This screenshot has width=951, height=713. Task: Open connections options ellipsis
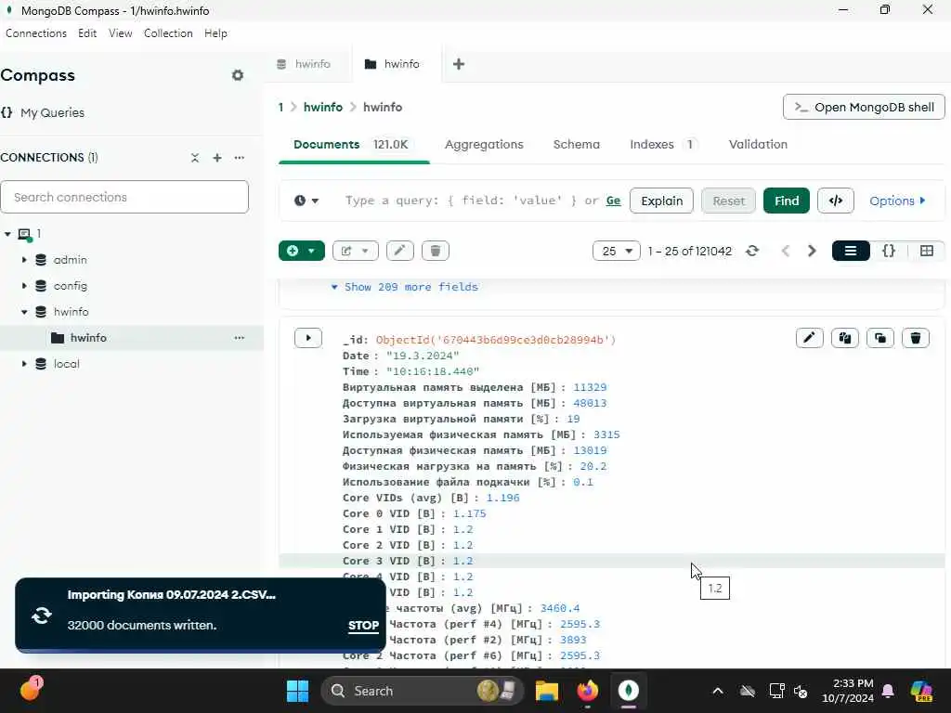tap(240, 158)
